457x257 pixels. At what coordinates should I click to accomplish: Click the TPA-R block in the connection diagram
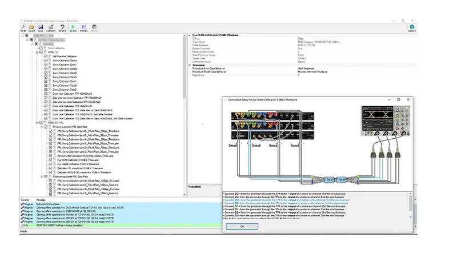(x=341, y=180)
